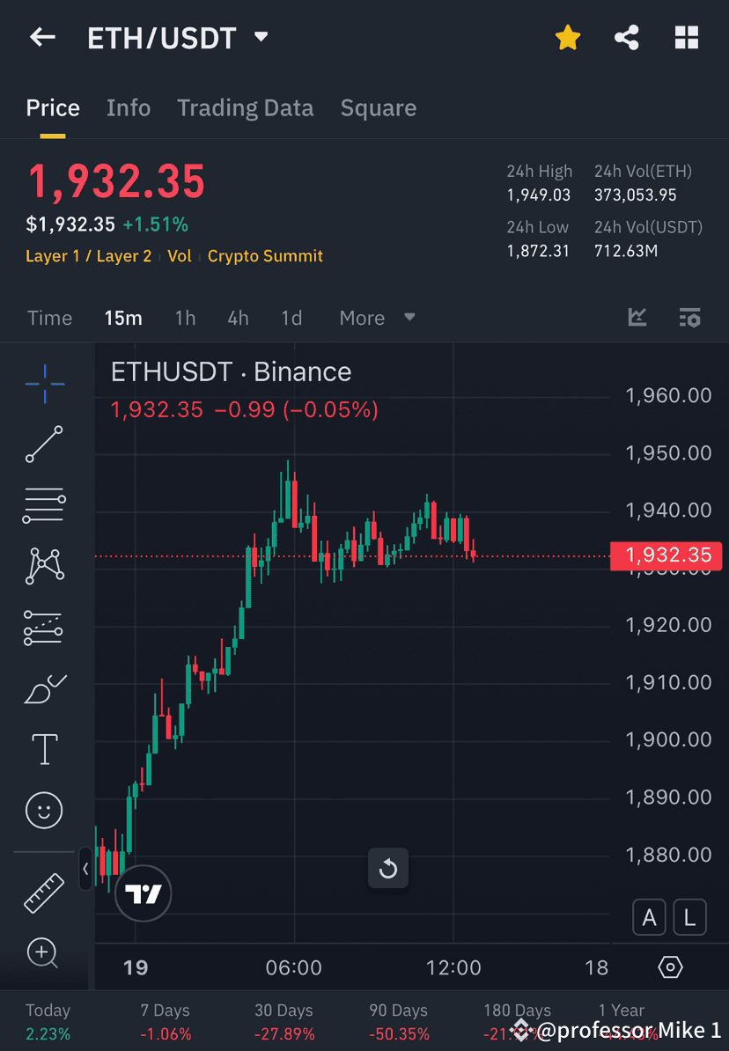729x1051 pixels.
Task: Collapse the drawing tools sidebar
Action: (85, 869)
